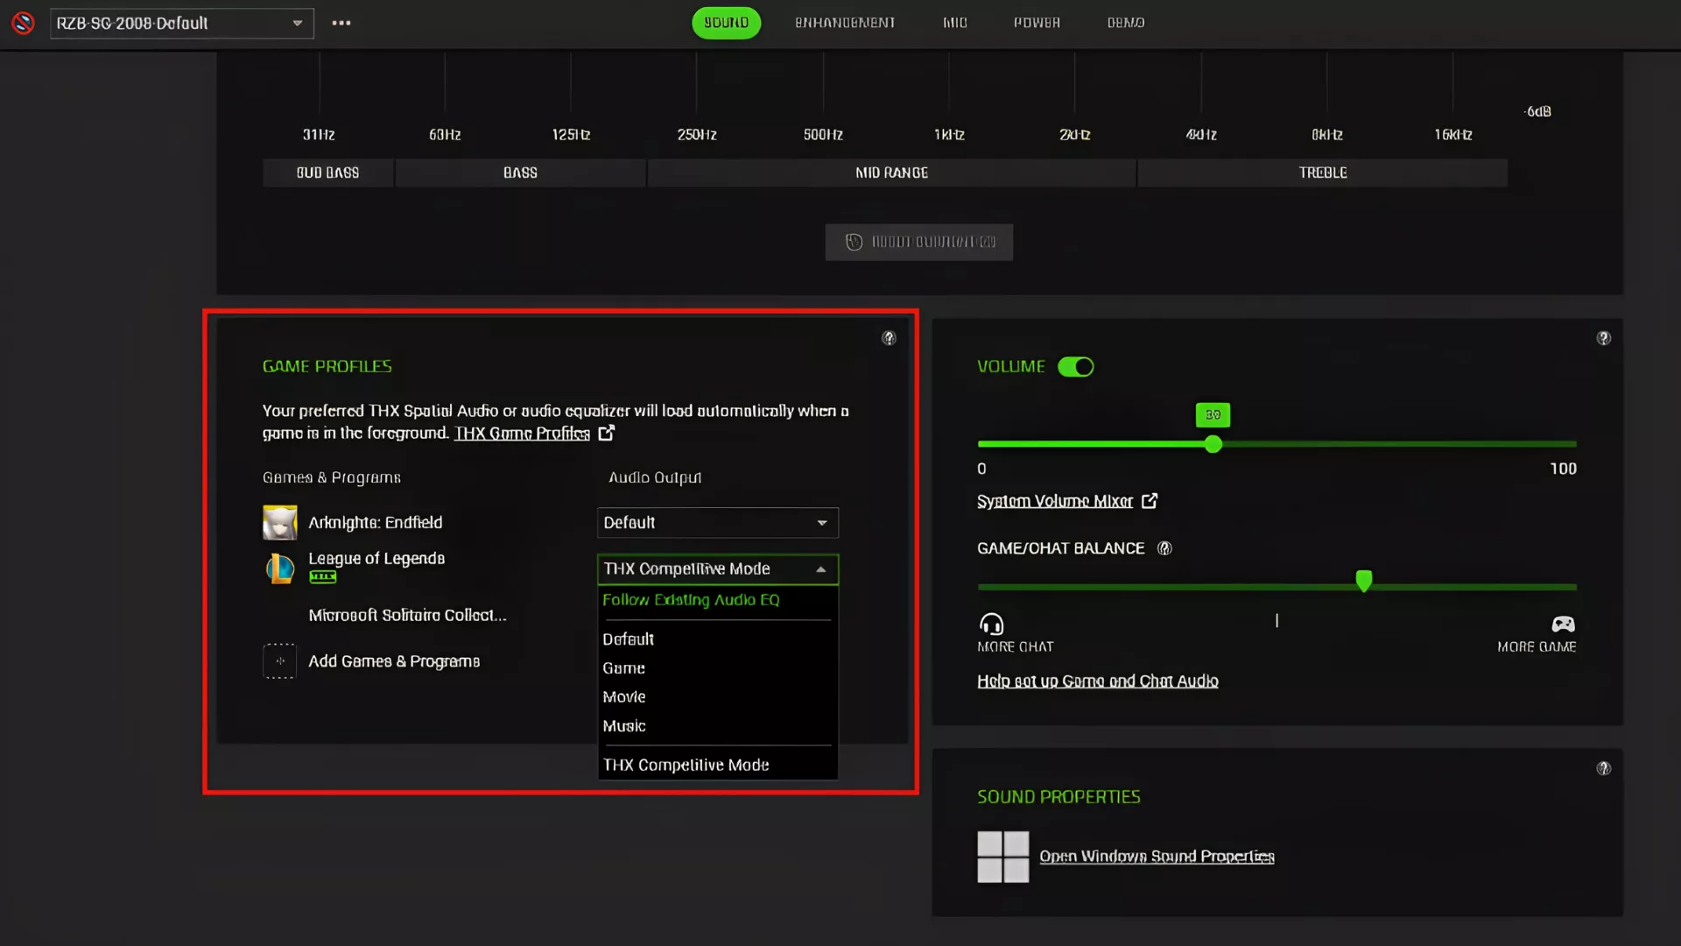Click the 1kHz frequency label
1681x946 pixels.
pyautogui.click(x=949, y=135)
